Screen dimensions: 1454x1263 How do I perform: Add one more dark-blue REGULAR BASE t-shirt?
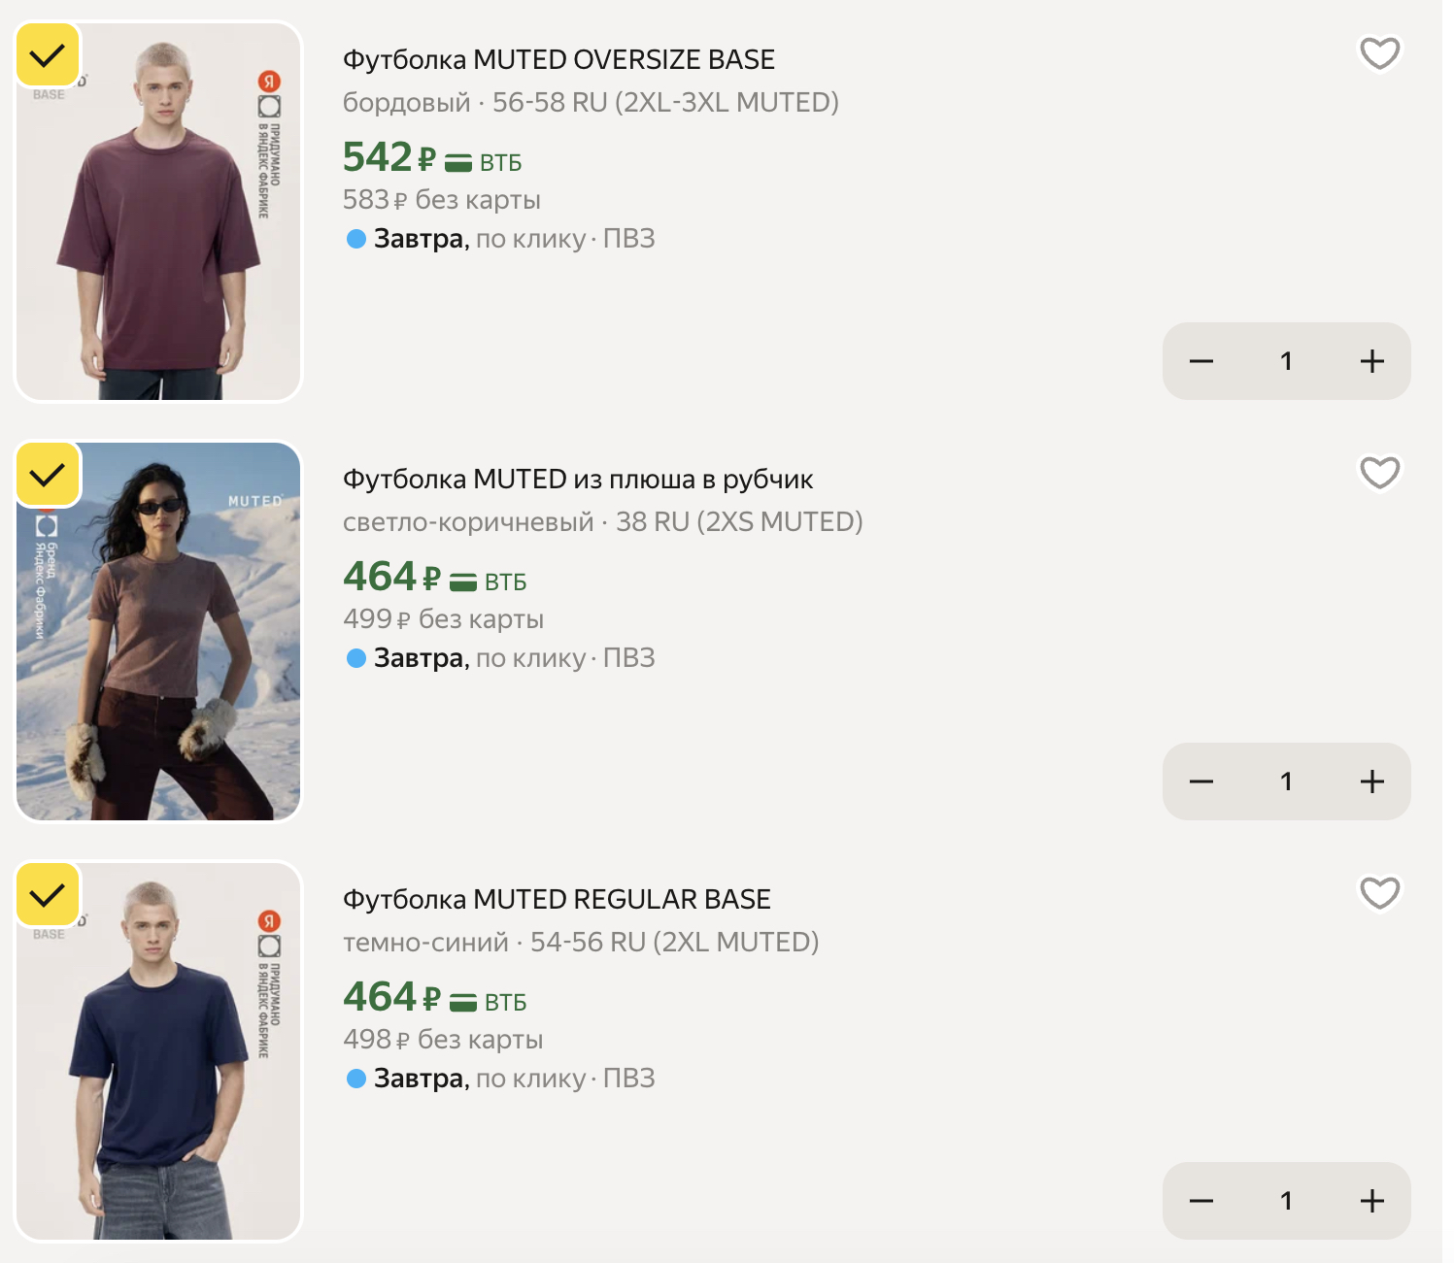[1371, 1202]
